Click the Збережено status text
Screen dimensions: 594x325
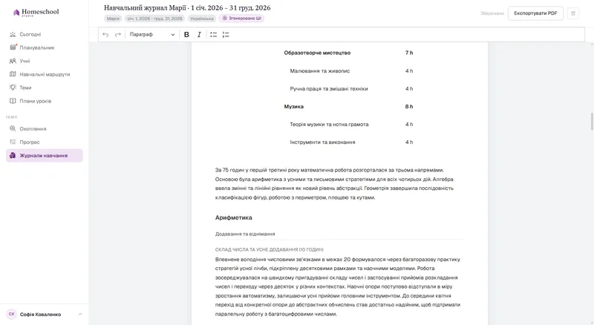coord(492,13)
